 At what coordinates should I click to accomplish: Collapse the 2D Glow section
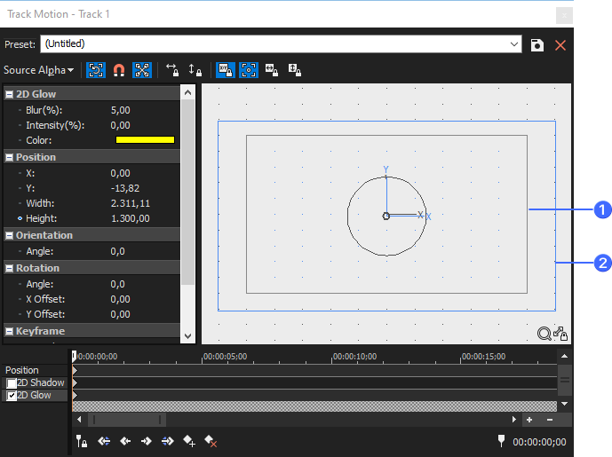pyautogui.click(x=9, y=94)
